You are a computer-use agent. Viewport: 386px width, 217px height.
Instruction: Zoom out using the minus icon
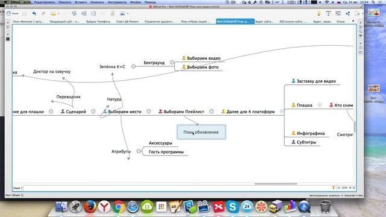tap(339, 187)
